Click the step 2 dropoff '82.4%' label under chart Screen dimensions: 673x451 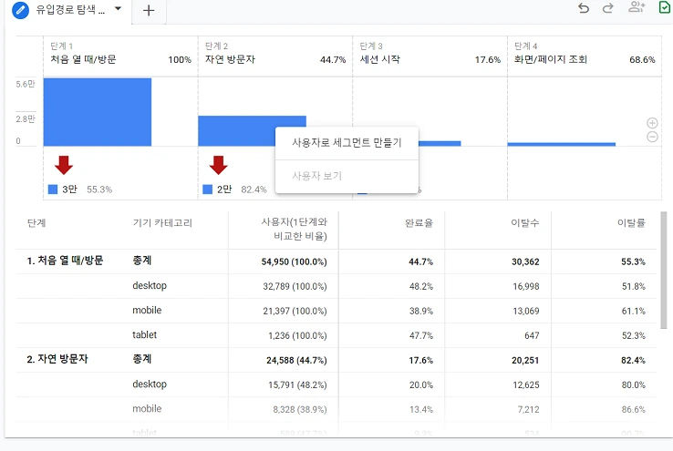[x=254, y=190]
